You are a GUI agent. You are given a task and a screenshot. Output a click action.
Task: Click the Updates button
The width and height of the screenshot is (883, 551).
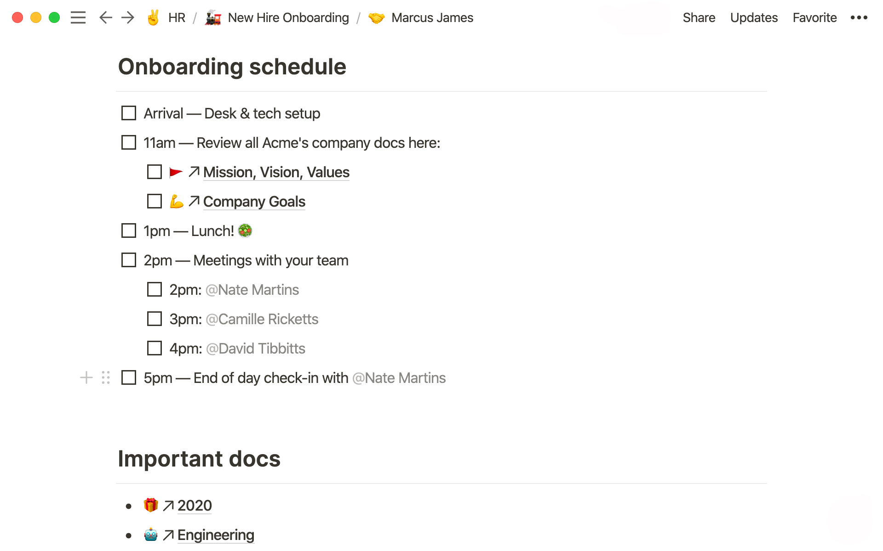click(753, 18)
